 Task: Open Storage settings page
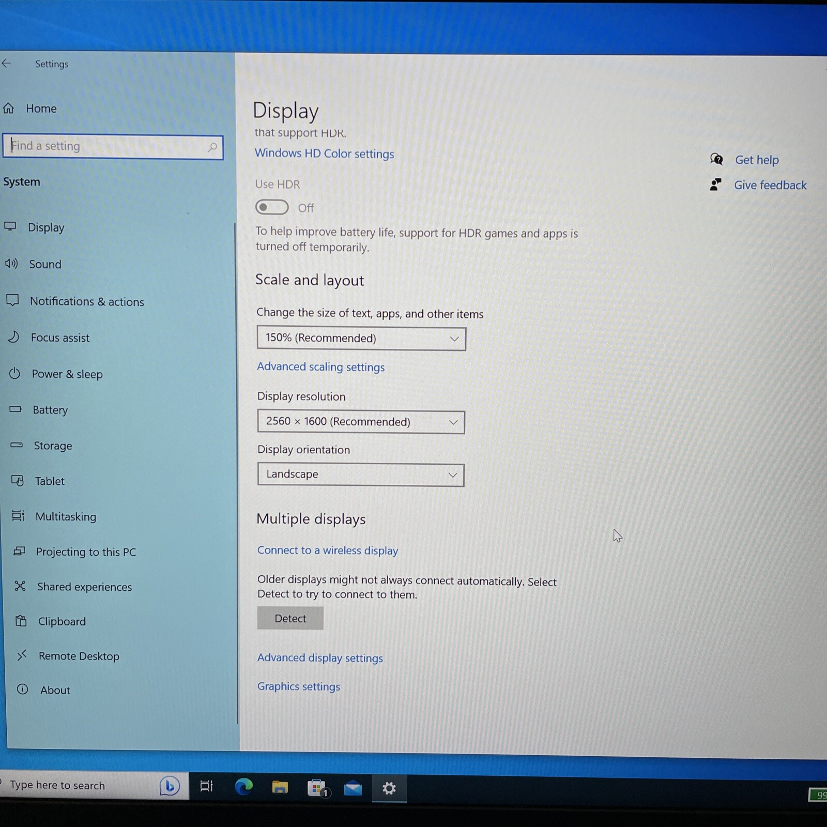tap(53, 446)
